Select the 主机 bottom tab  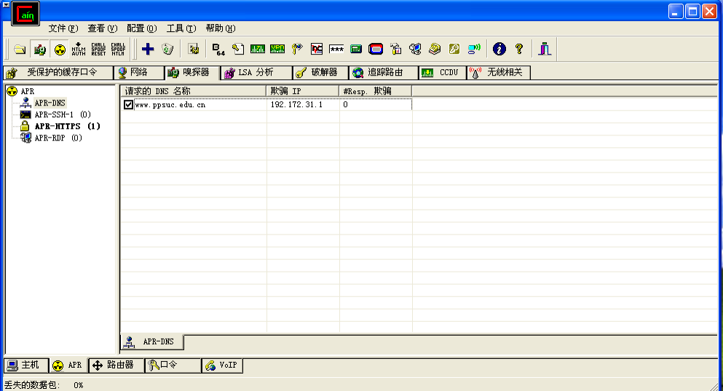pyautogui.click(x=25, y=366)
